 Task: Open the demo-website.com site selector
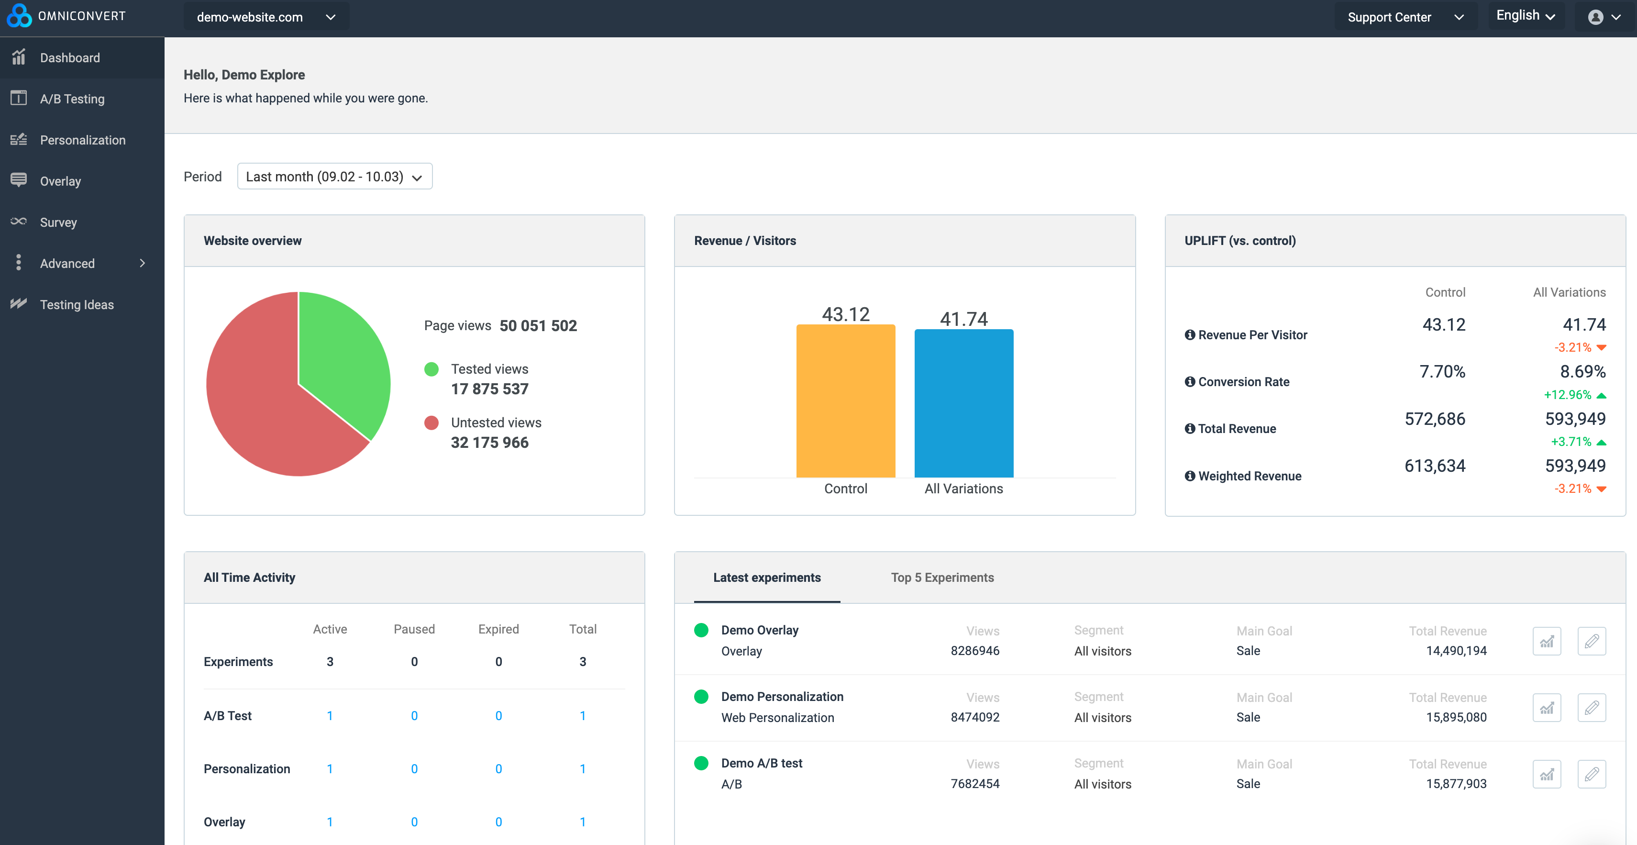coord(265,17)
